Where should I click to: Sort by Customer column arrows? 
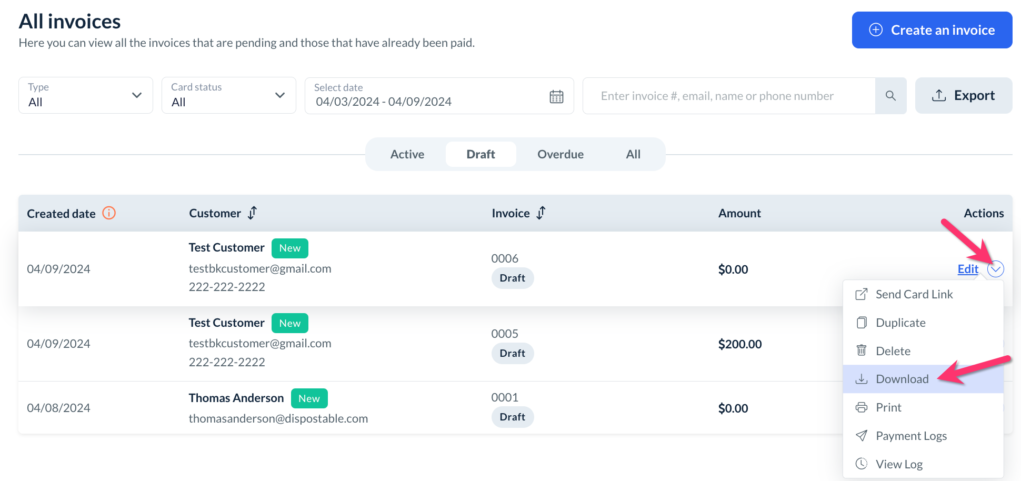(x=253, y=213)
